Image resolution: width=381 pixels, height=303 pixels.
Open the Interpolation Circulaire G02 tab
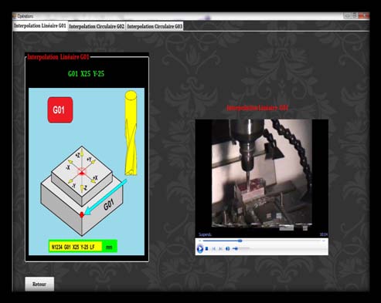tap(97, 26)
